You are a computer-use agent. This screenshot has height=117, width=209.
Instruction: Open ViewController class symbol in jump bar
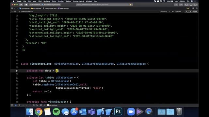tap(63, 8)
